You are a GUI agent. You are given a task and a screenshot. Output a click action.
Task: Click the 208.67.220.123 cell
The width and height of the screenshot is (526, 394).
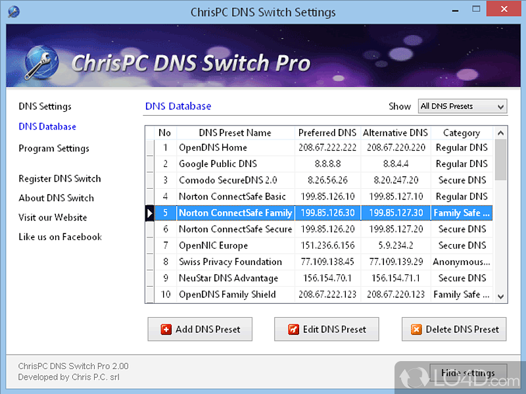point(396,295)
